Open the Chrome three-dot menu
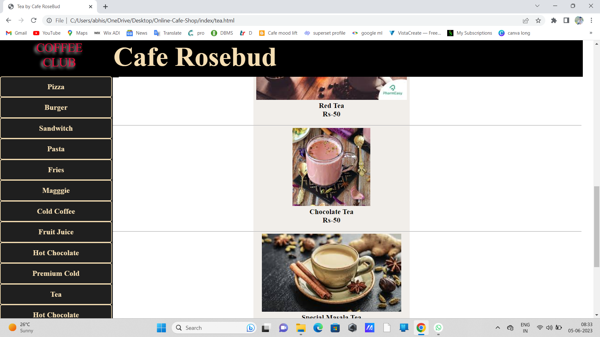600x337 pixels. [591, 20]
